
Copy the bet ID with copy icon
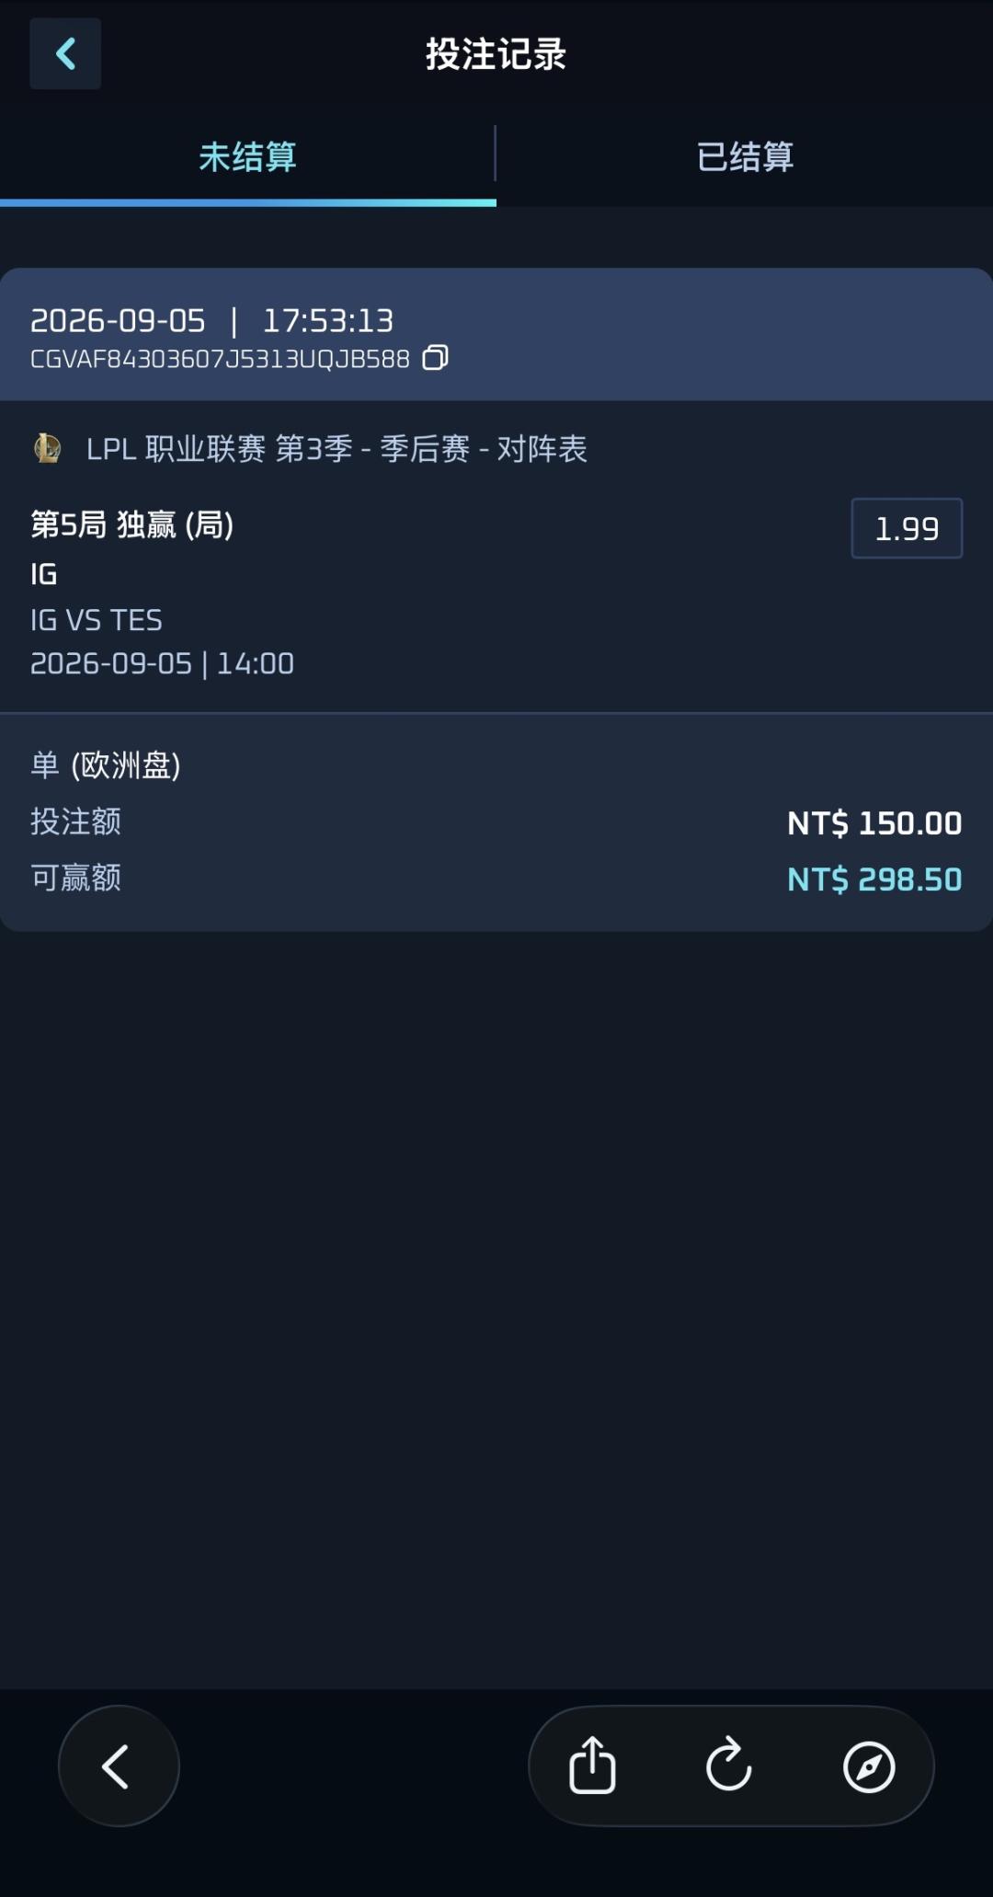(x=436, y=358)
